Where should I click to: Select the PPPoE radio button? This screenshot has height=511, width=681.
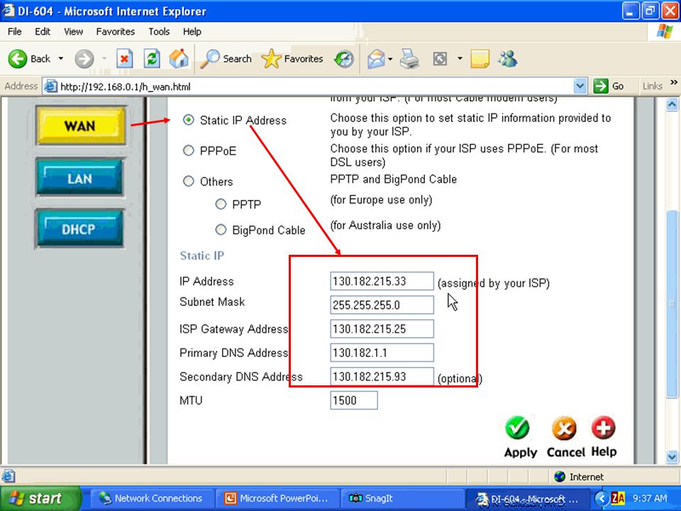(x=188, y=150)
